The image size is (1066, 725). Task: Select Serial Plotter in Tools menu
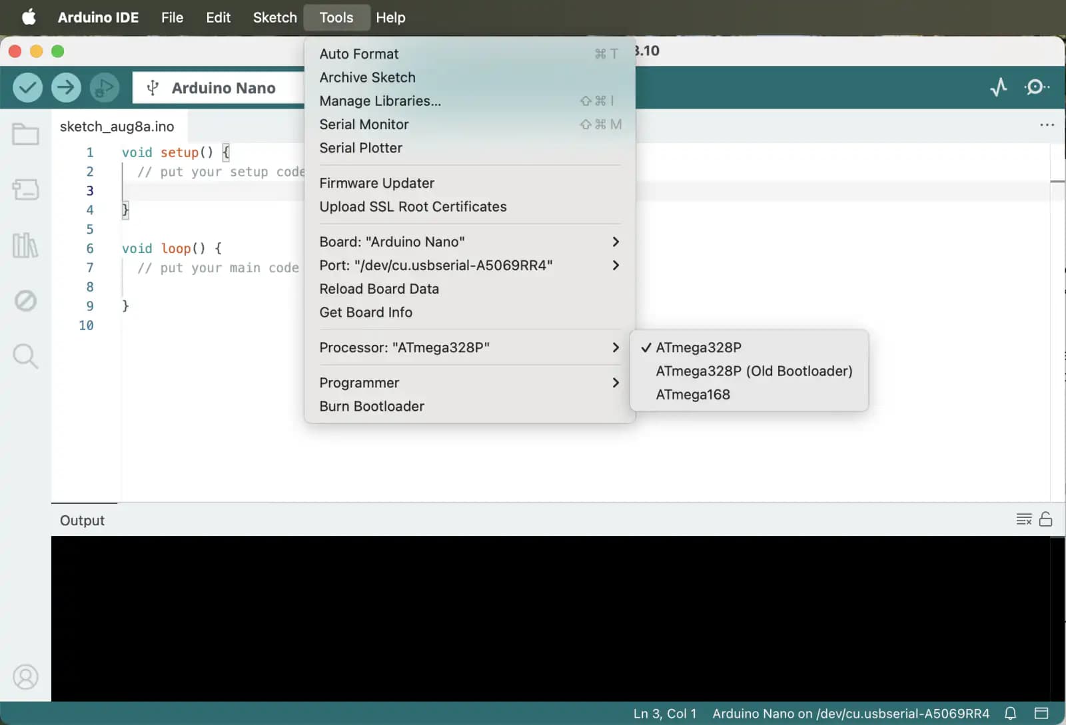tap(470, 148)
